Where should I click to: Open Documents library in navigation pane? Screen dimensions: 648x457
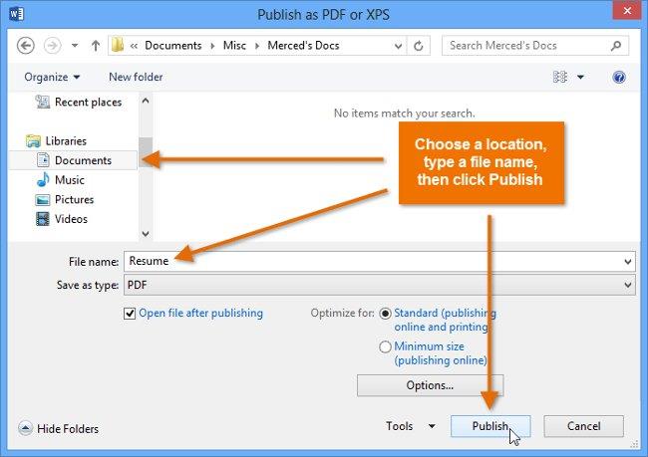coord(74,160)
